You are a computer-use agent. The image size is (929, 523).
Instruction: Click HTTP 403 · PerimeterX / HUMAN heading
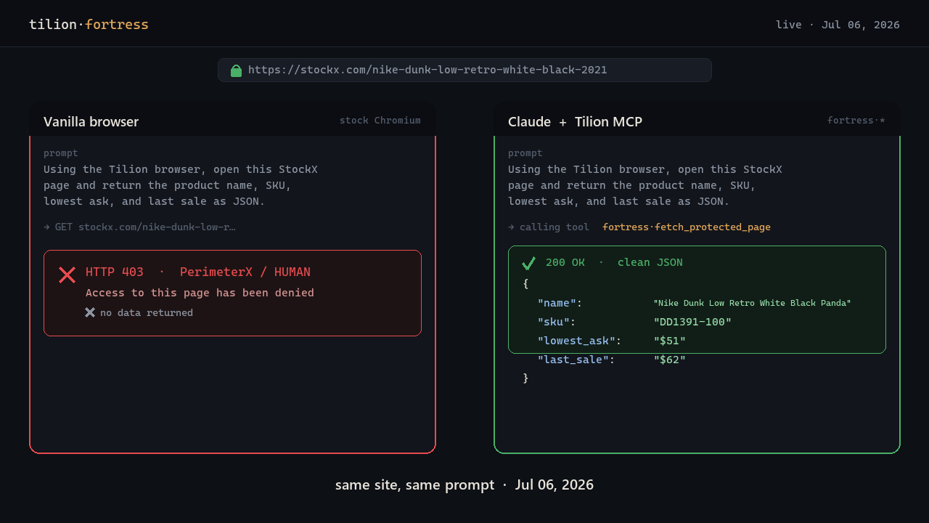(x=198, y=272)
